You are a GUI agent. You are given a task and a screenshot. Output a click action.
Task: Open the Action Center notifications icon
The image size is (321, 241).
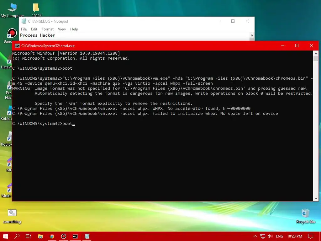pyautogui.click(x=311, y=236)
